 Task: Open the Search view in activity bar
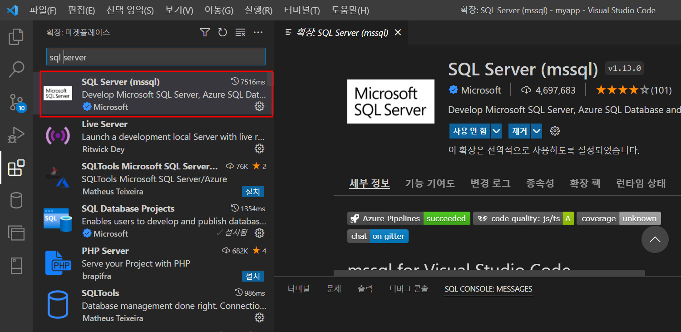pos(16,69)
